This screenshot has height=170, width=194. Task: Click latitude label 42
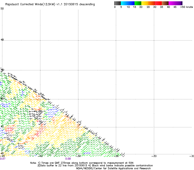2,126
